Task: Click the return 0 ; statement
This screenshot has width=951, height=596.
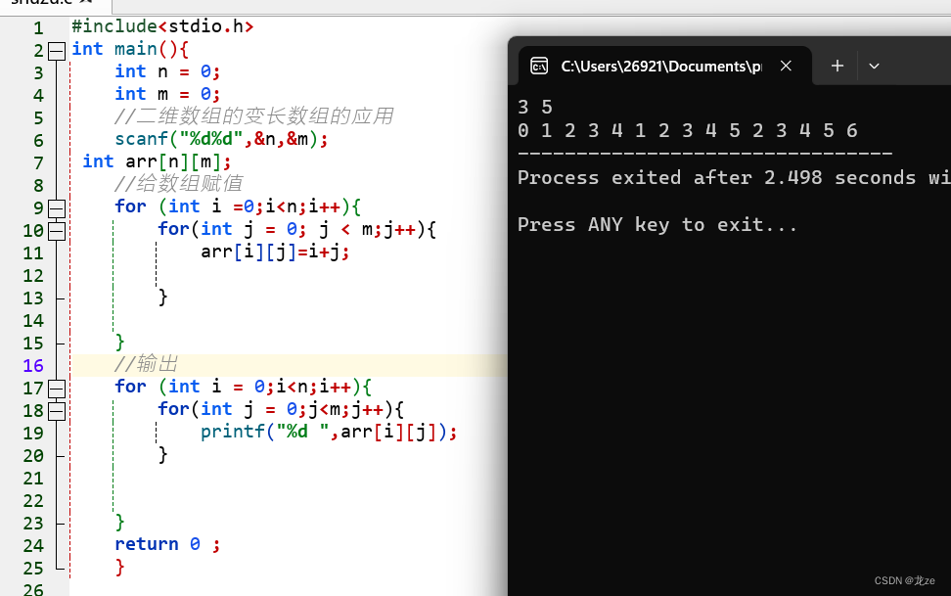Action: (x=167, y=544)
